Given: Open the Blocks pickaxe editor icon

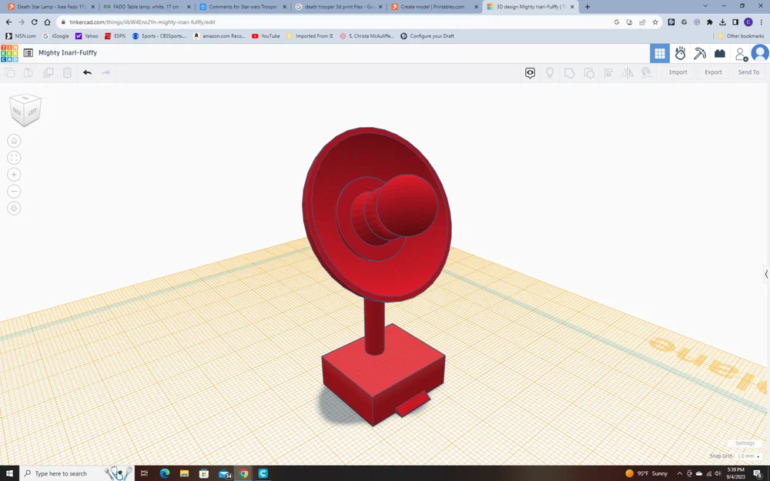Looking at the screenshot, I should click(700, 53).
